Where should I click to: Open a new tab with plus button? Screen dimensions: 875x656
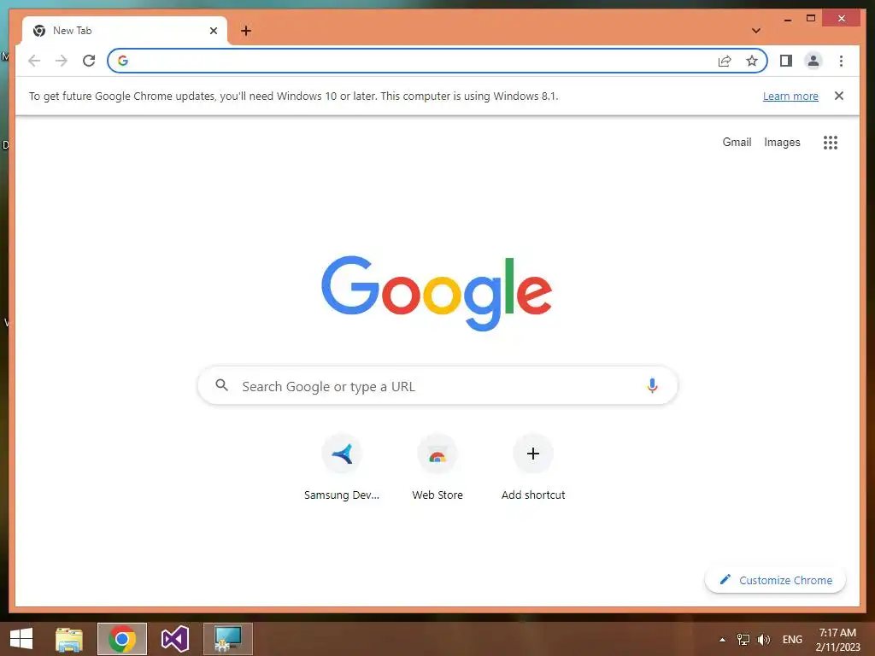coord(246,31)
